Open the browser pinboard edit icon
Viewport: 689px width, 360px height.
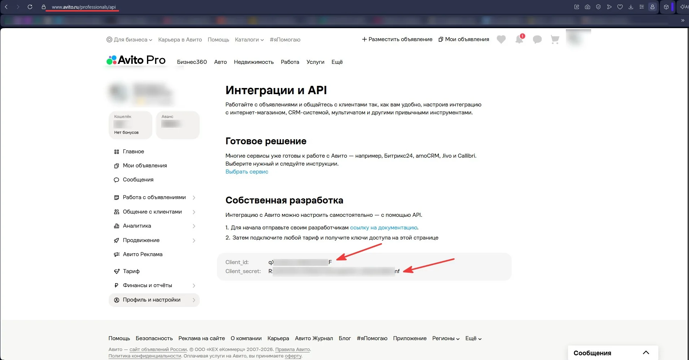coord(577,7)
